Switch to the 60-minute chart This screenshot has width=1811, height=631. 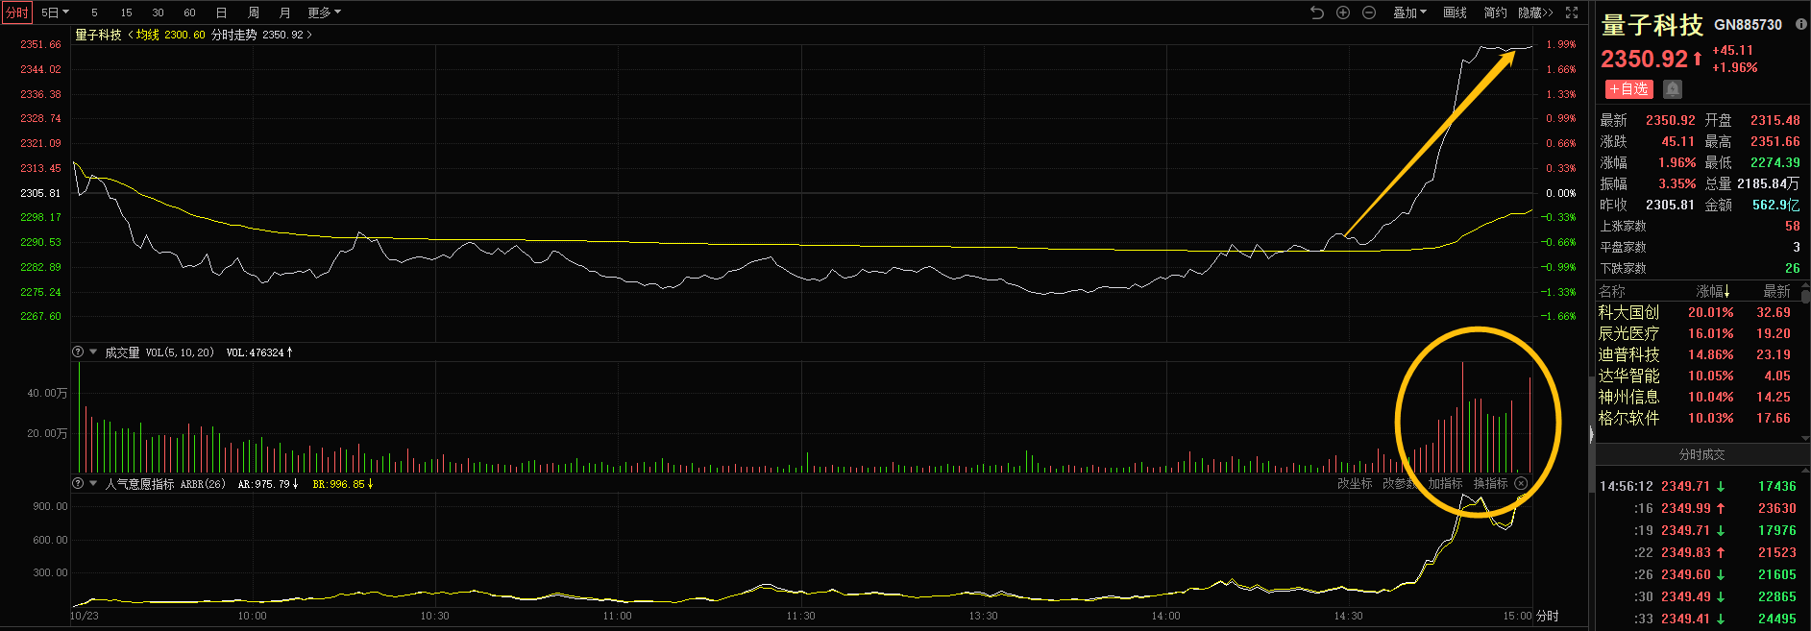click(x=189, y=12)
